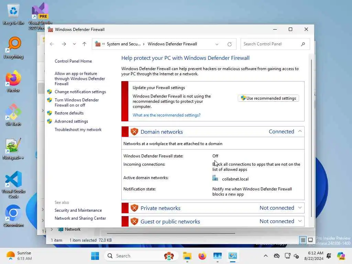The height and width of the screenshot is (264, 352).
Task: Open Security and Maintenance link
Action: (78, 210)
